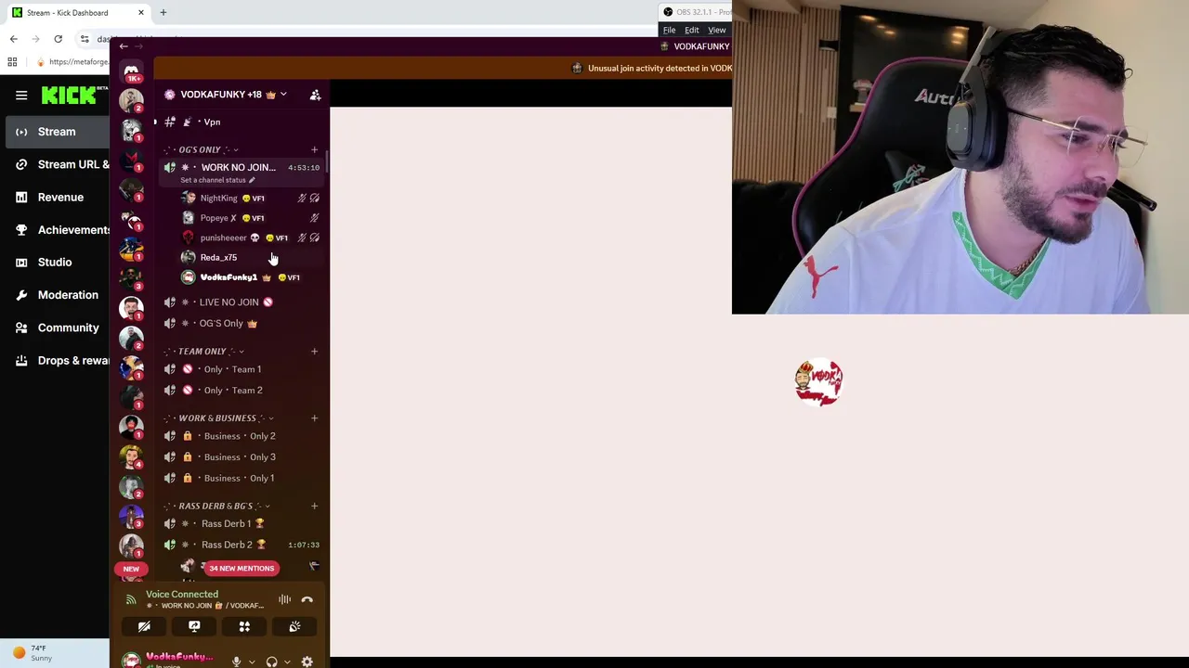Open OBS View menu

click(717, 30)
